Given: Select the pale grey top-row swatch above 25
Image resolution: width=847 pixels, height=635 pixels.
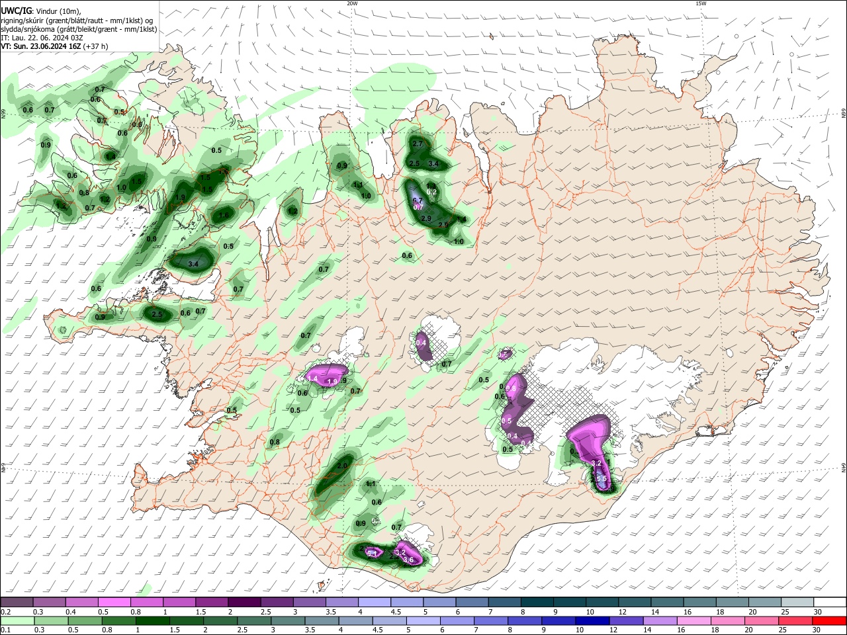Looking at the screenshot, I should pos(798,603).
